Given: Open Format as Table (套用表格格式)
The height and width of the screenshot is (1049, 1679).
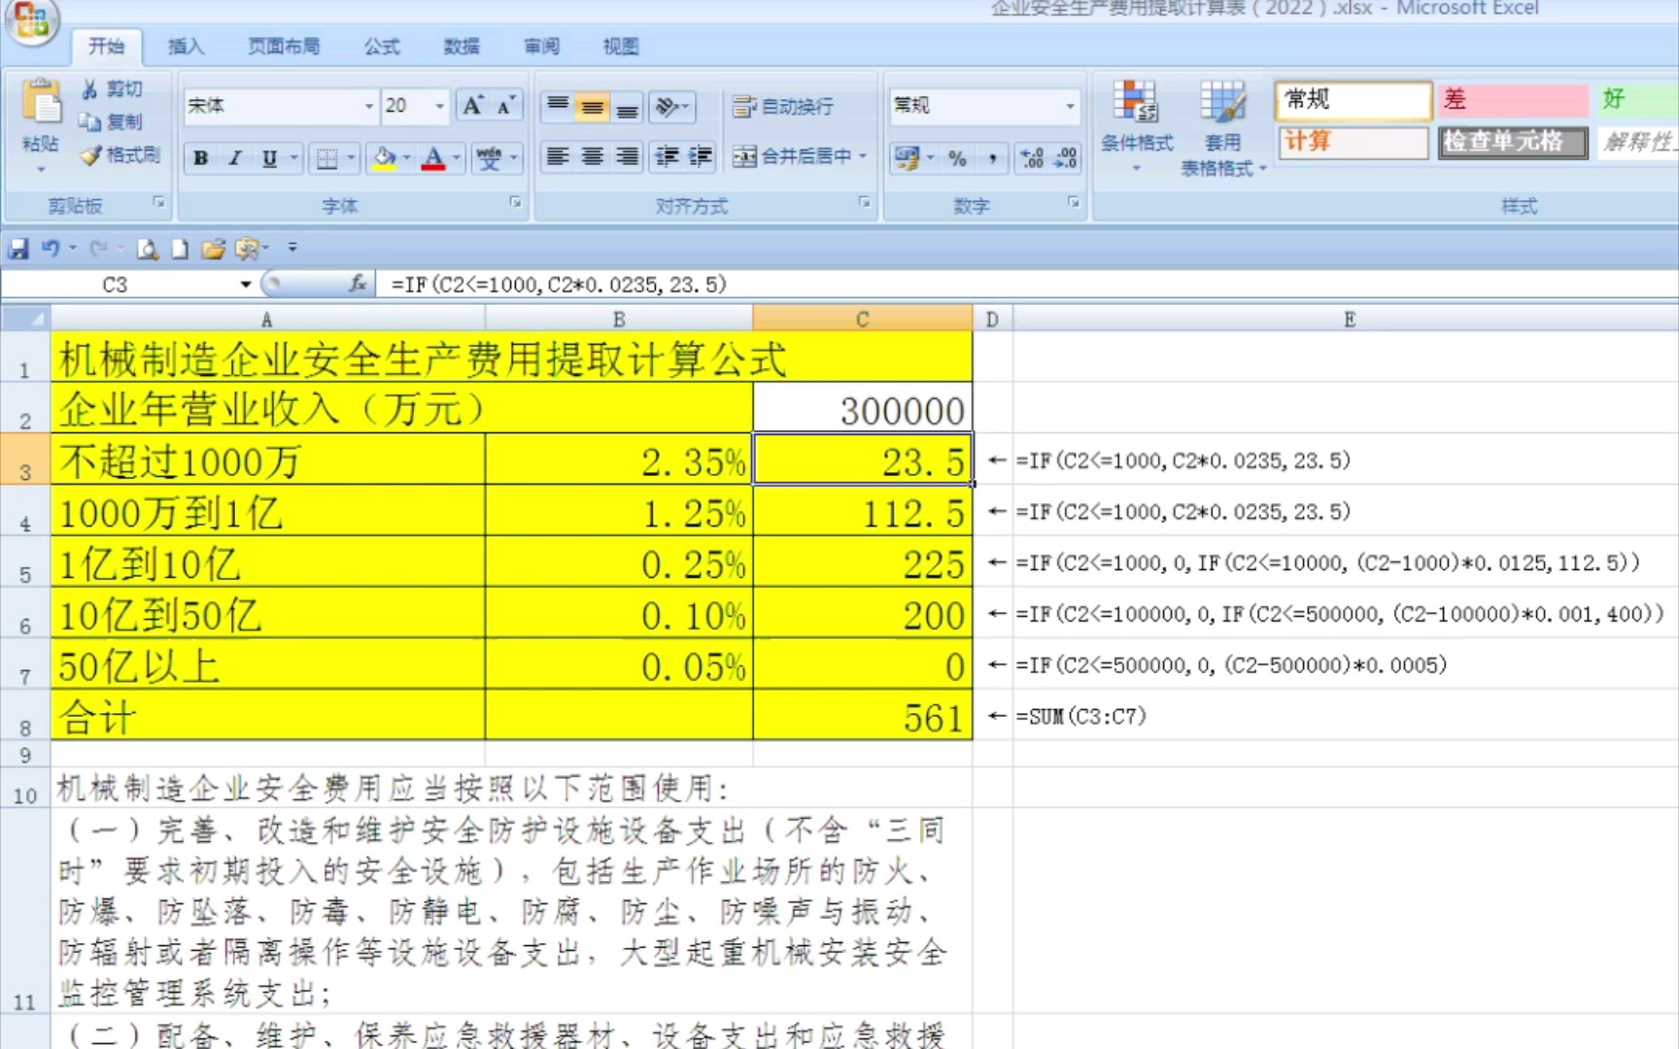Looking at the screenshot, I should (x=1222, y=128).
